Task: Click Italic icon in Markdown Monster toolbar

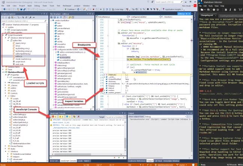Action: click(230, 10)
